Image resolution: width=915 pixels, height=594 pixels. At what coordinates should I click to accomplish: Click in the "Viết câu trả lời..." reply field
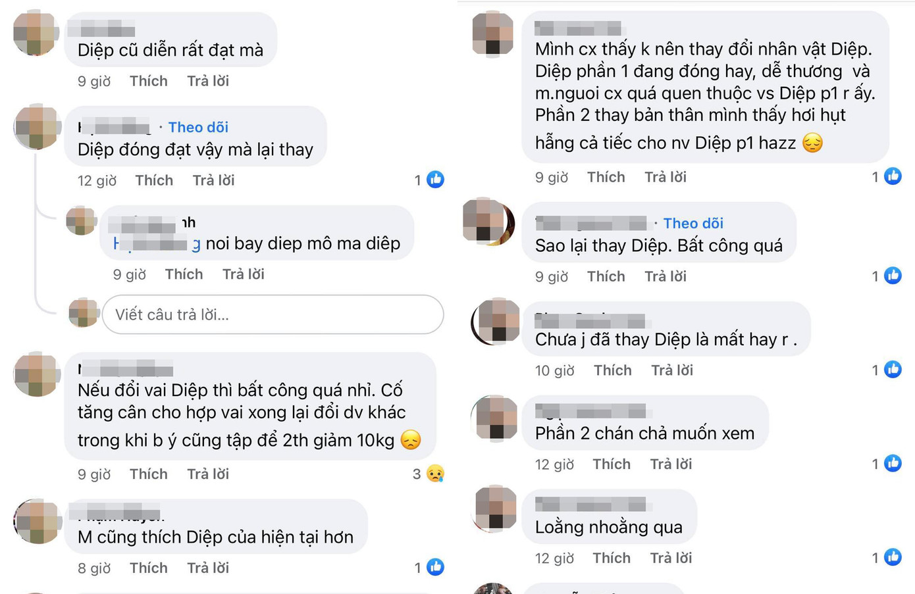(x=273, y=314)
